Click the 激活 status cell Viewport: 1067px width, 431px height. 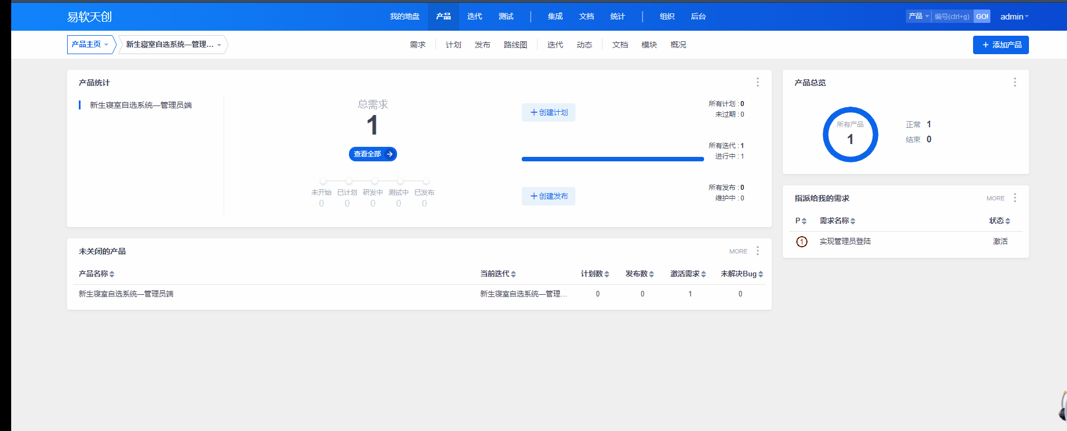tap(1000, 241)
